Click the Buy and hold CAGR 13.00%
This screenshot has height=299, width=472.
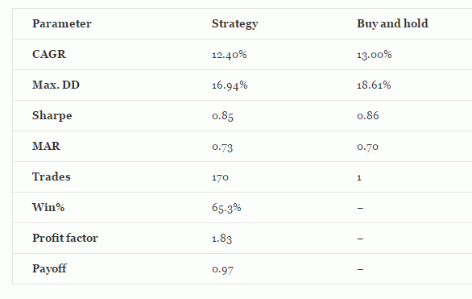click(x=375, y=55)
